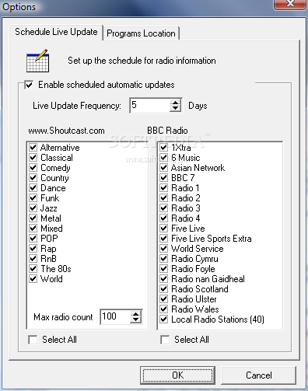Toggle the BBC 7 checkbox

163,178
